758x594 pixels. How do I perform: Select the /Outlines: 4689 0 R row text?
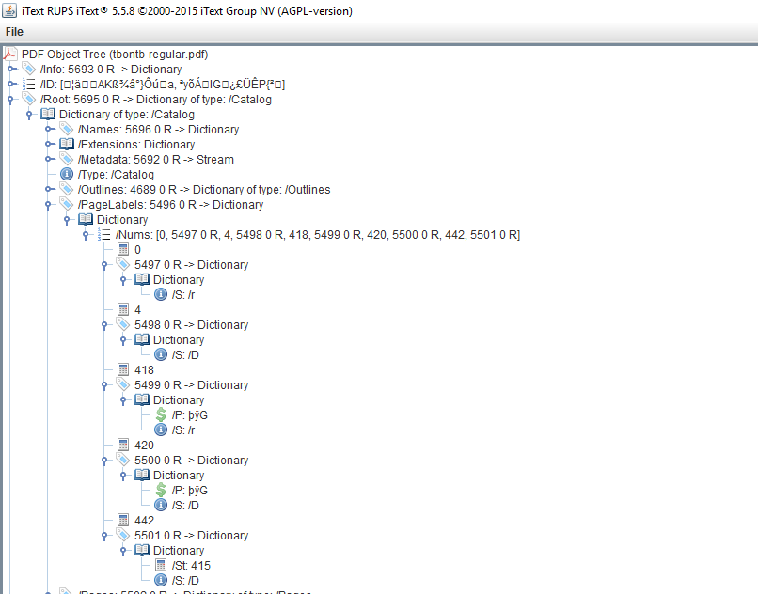point(204,190)
